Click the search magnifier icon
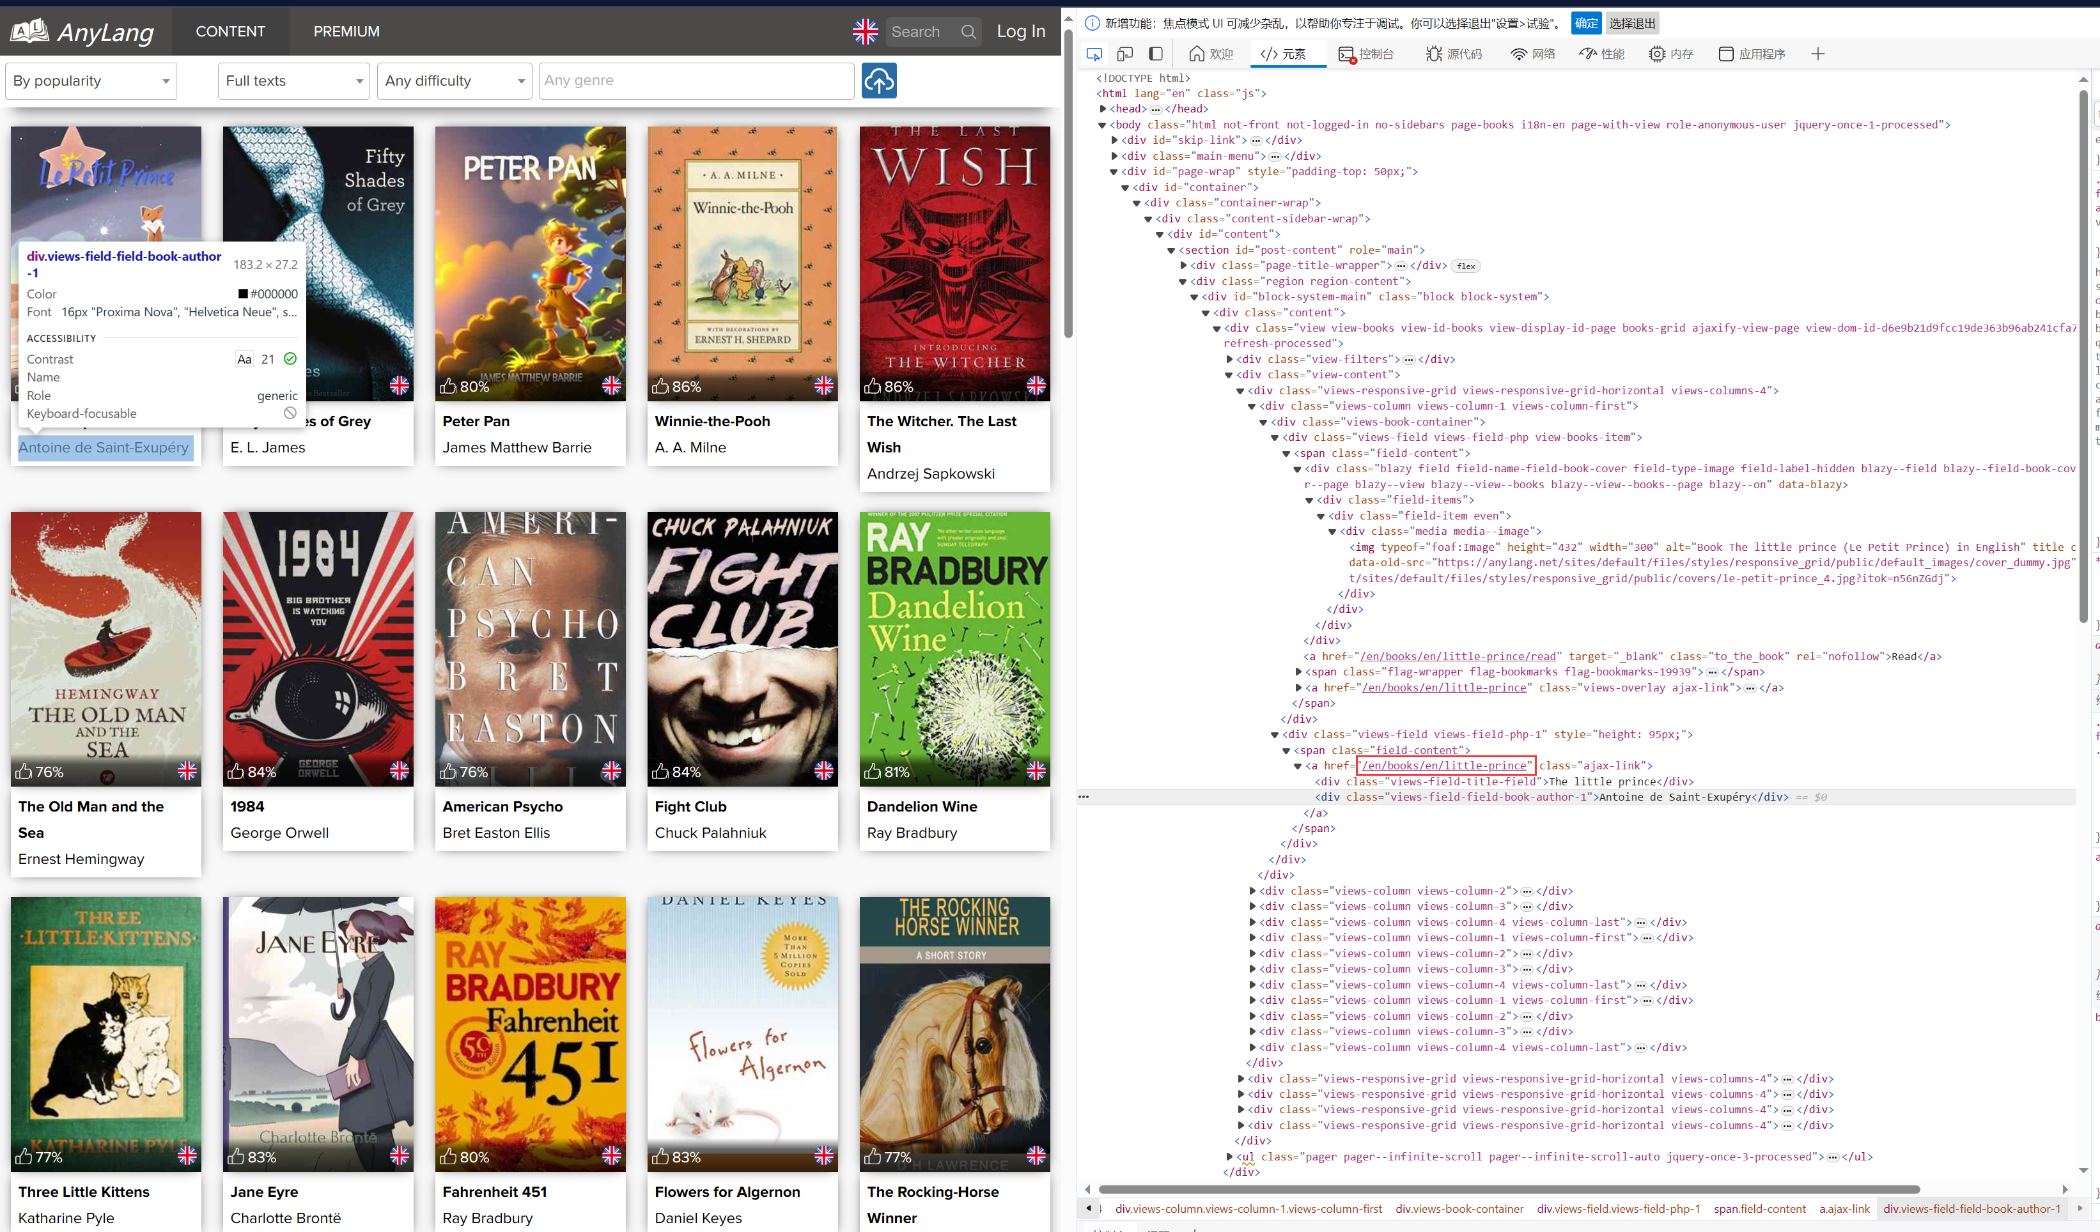 [x=967, y=32]
